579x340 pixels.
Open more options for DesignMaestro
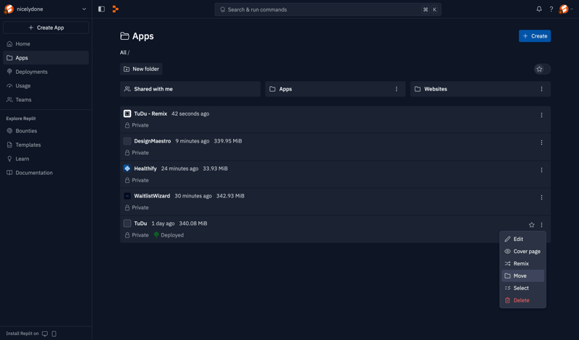coord(541,143)
